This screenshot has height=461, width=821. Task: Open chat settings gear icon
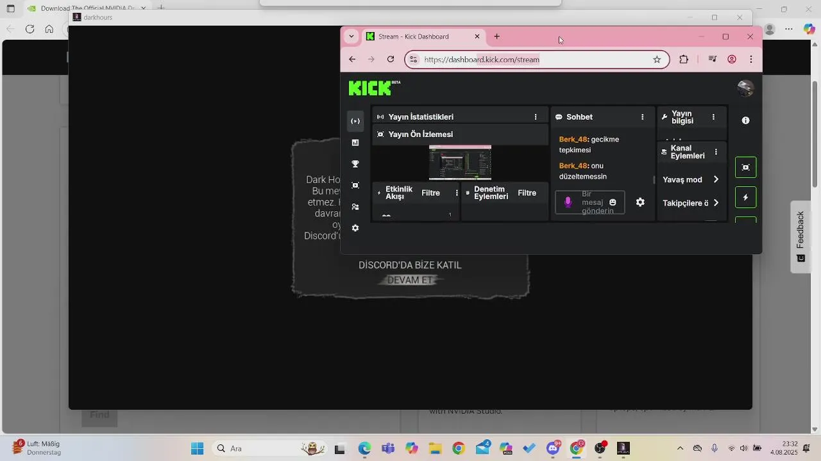(640, 202)
